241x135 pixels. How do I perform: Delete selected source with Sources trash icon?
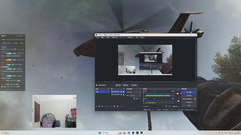pyautogui.click(x=114, y=106)
